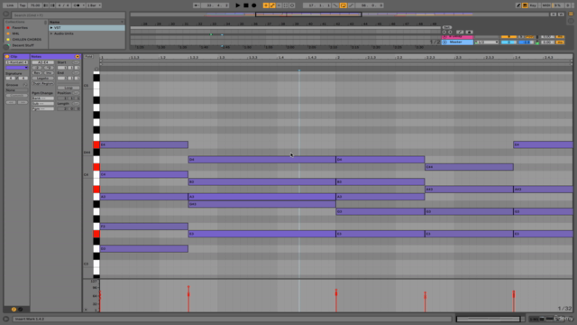Image resolution: width=577 pixels, height=325 pixels.
Task: Toggle the Draw Mode pencil icon
Action: [518, 5]
